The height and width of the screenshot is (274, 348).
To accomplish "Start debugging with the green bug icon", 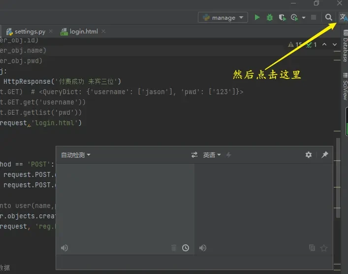I will pyautogui.click(x=270, y=17).
